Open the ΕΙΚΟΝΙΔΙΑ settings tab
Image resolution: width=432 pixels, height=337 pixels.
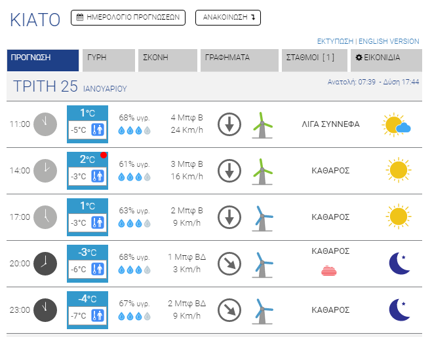385,60
